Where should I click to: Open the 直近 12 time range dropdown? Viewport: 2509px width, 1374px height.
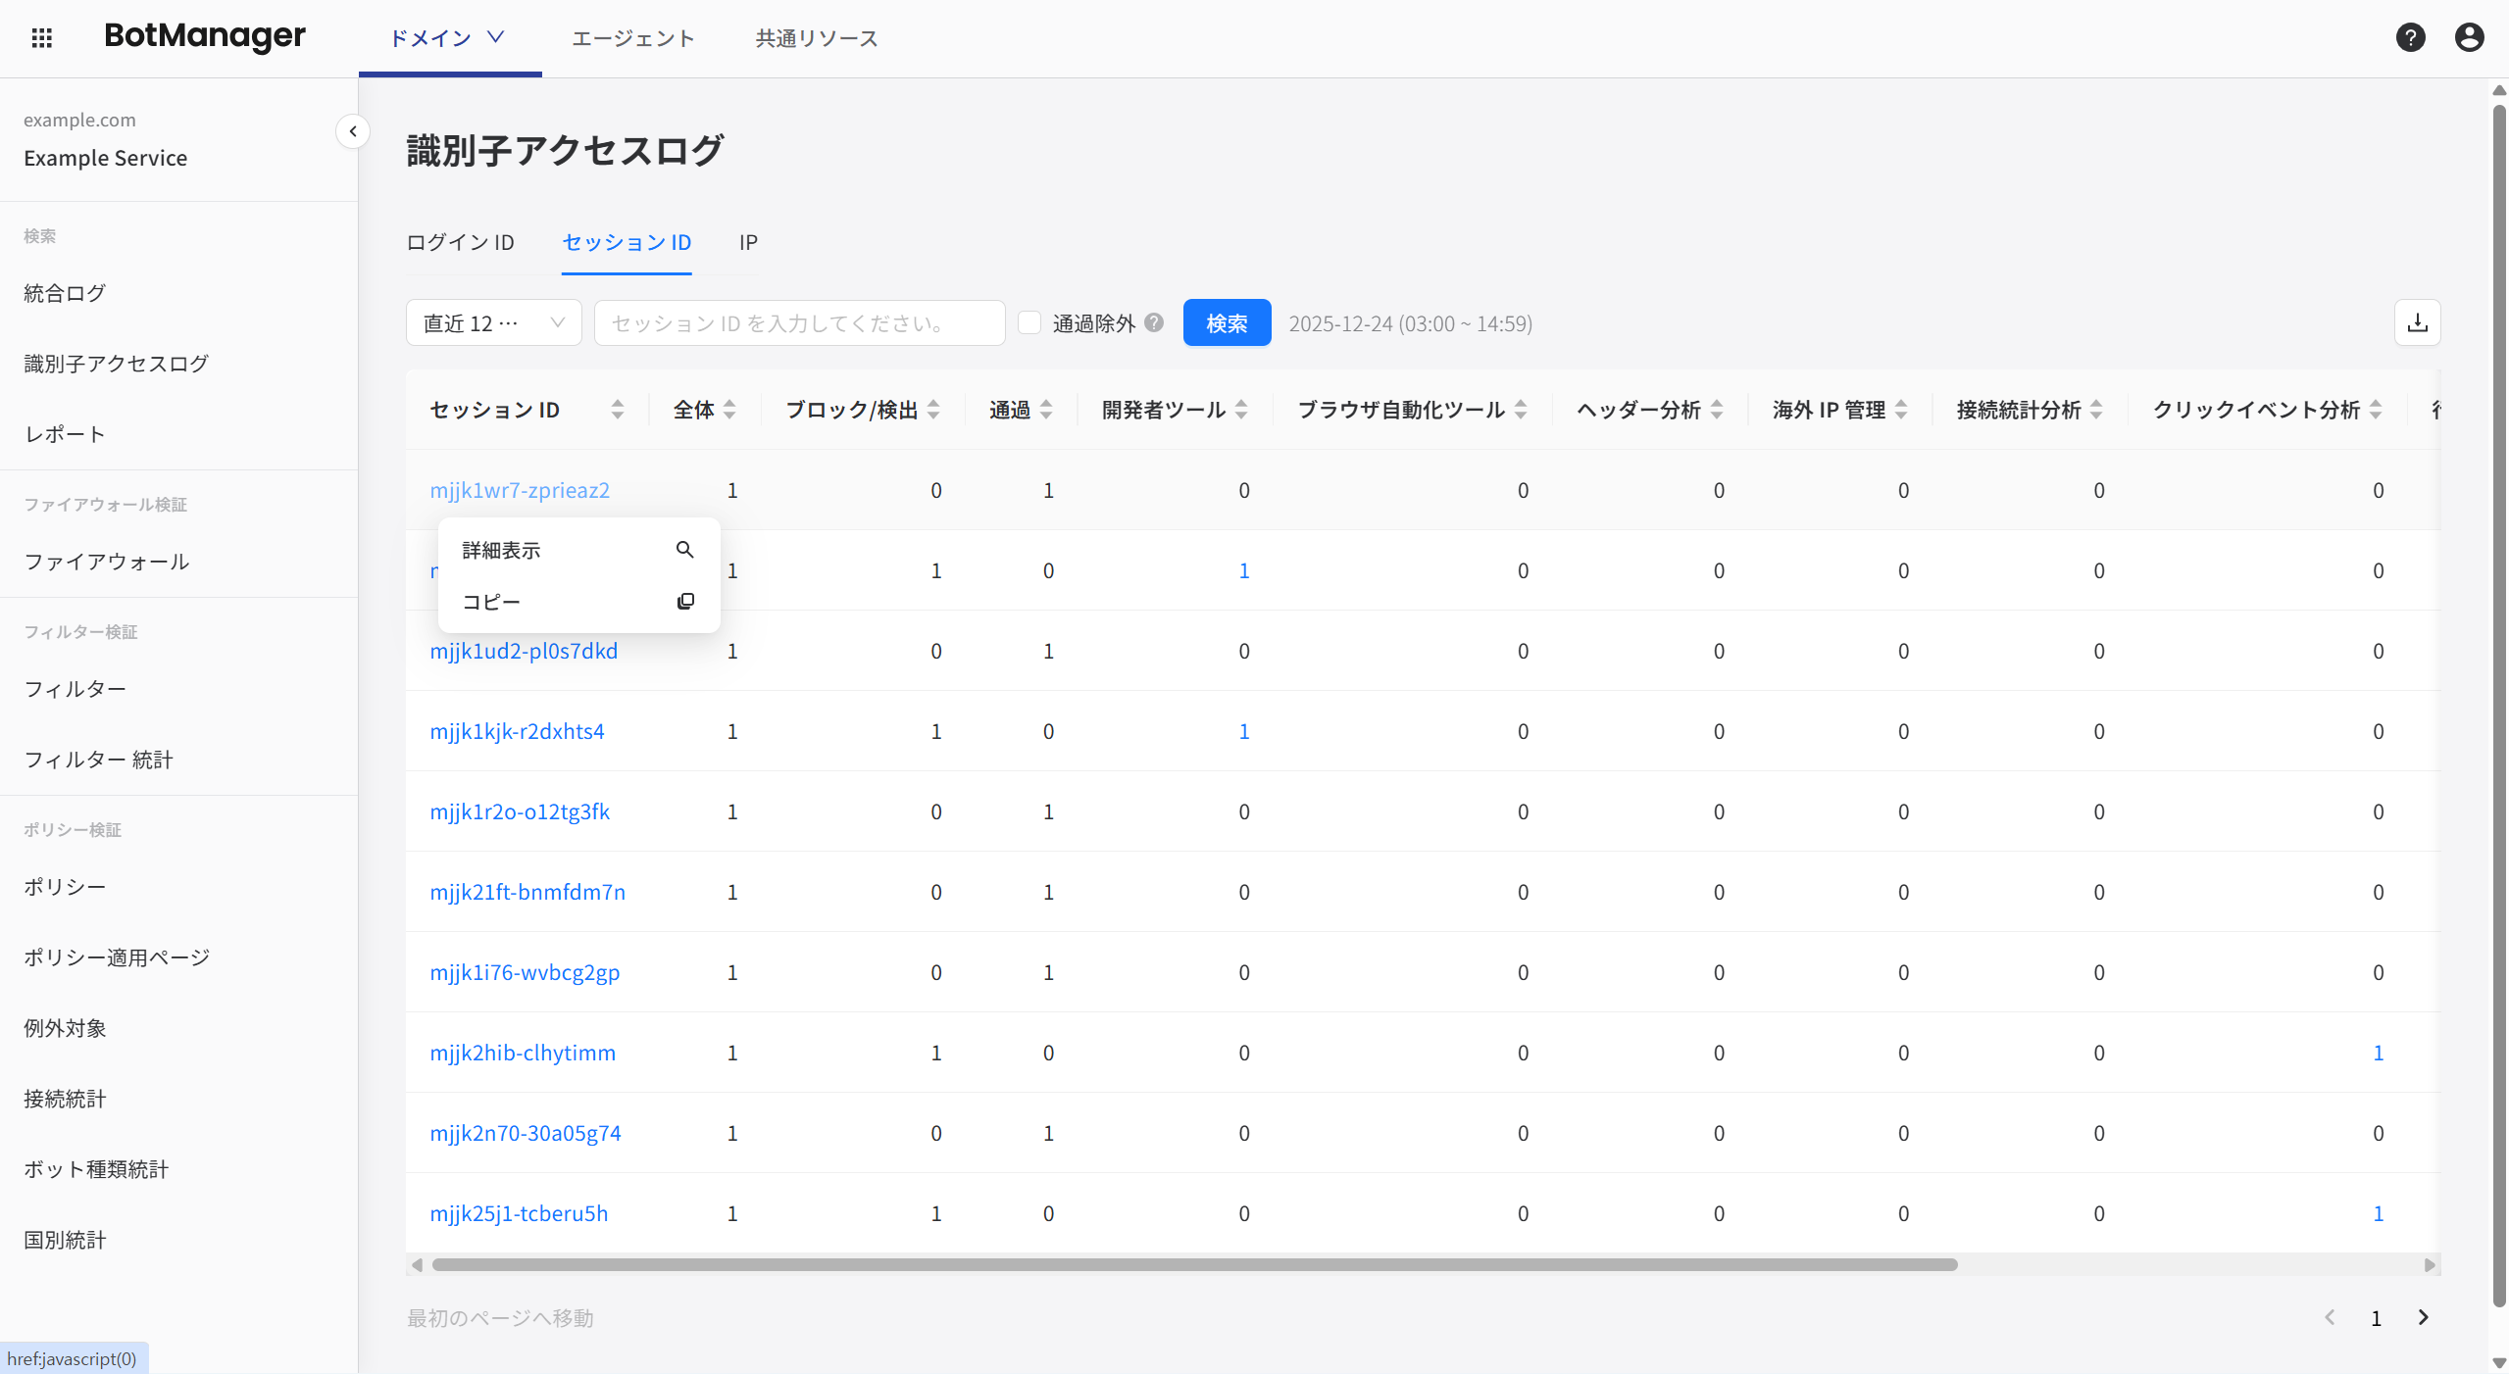click(x=493, y=322)
